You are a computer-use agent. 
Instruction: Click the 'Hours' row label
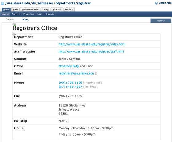point(19,128)
